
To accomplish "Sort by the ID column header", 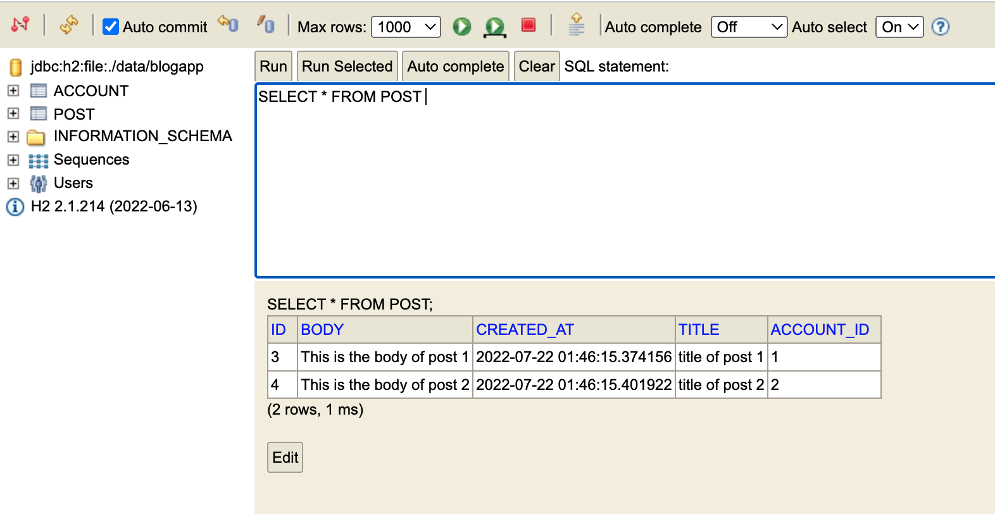I will click(x=278, y=330).
